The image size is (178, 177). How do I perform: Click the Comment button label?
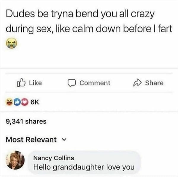point(95,83)
